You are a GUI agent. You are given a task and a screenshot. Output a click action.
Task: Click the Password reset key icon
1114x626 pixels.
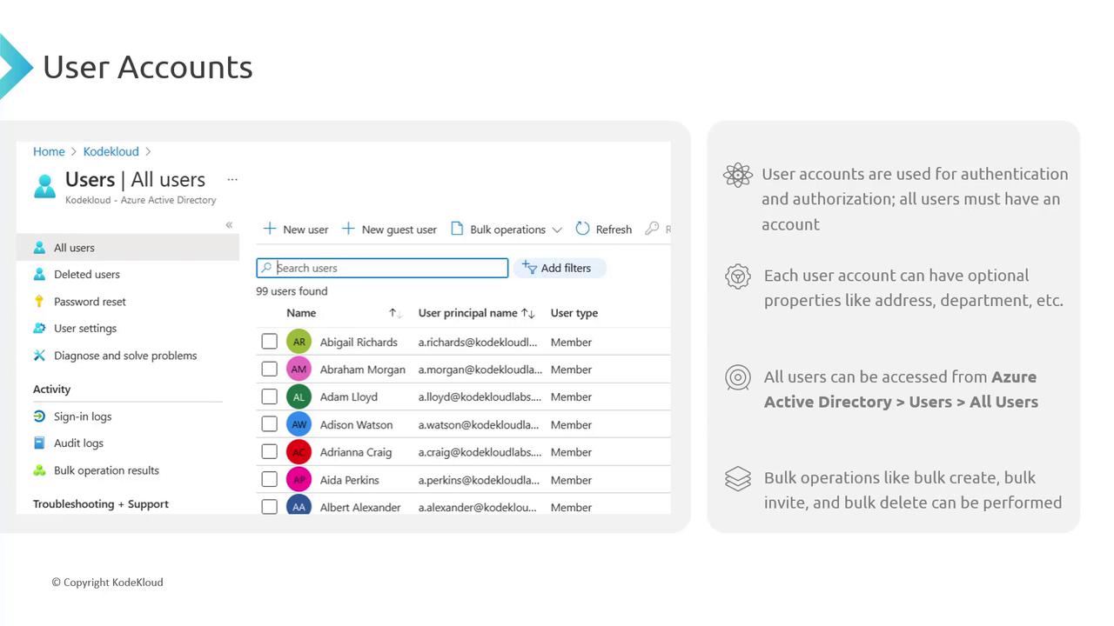pyautogui.click(x=39, y=302)
